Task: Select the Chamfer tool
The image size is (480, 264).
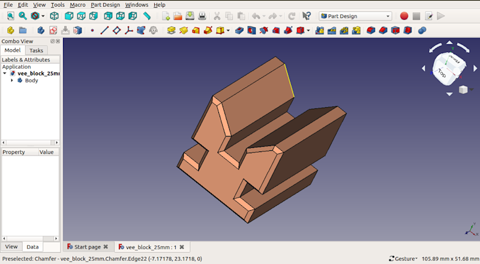Action: [383, 31]
